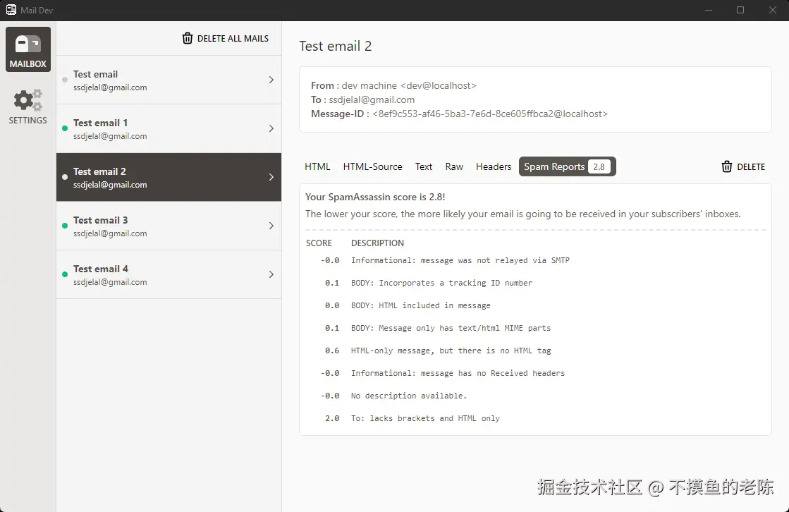Screen dimensions: 789x512
Task: Select Test email 2 in list
Action: pyautogui.click(x=169, y=177)
